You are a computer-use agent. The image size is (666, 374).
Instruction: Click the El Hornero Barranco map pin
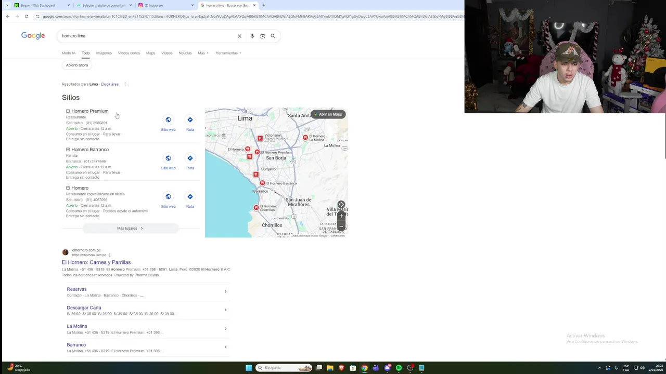(x=262, y=183)
